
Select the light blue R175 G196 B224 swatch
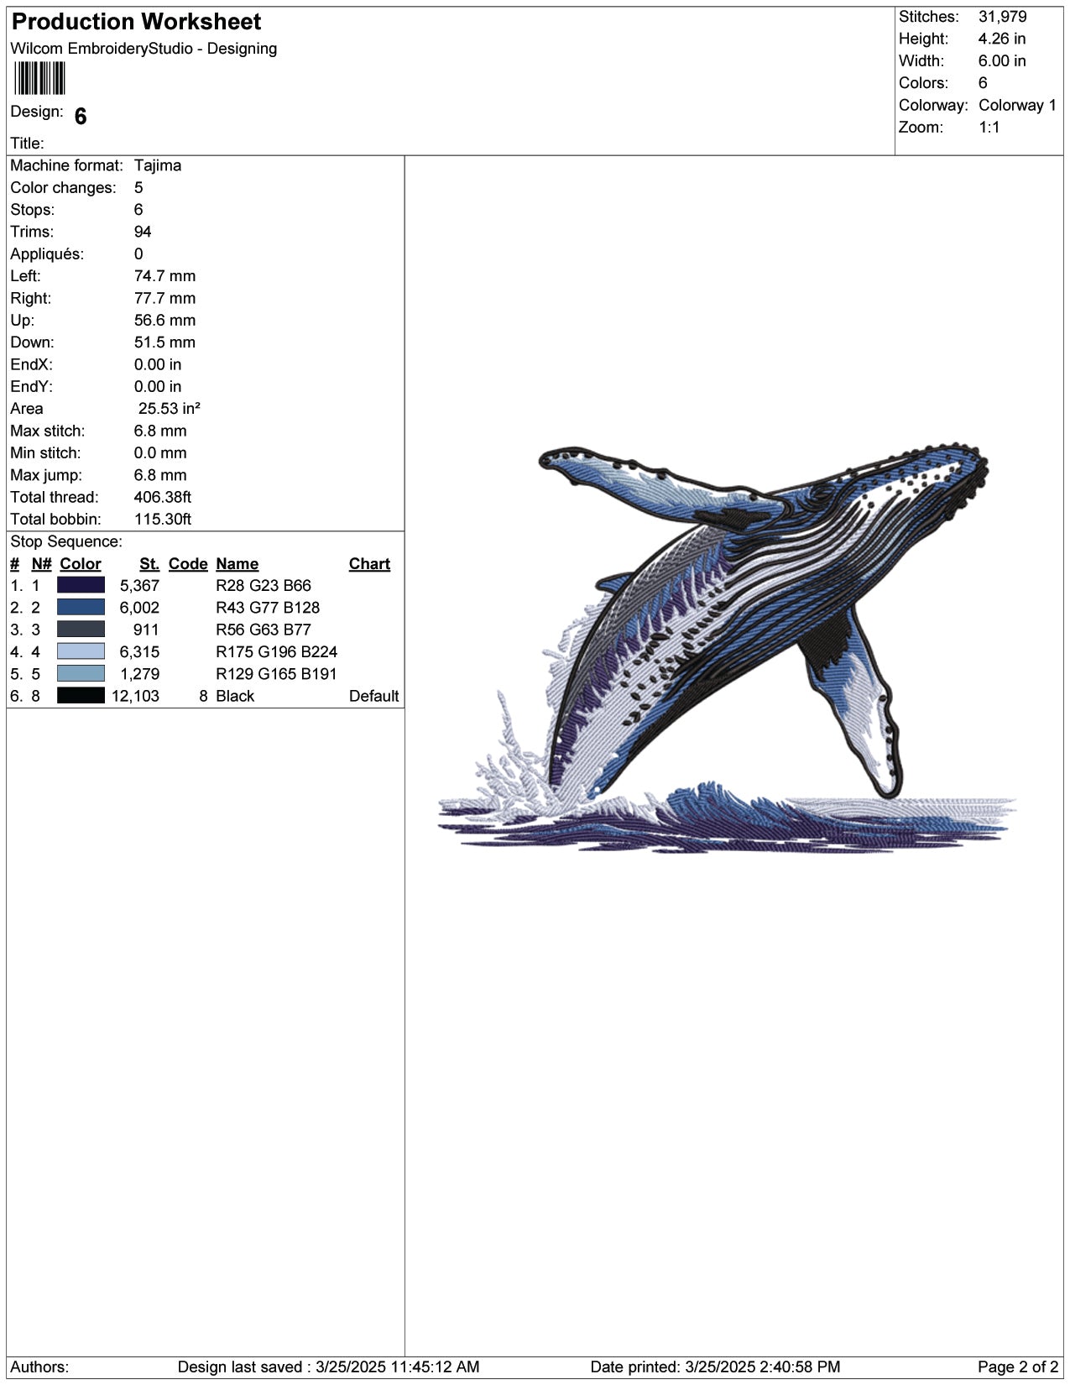click(81, 651)
